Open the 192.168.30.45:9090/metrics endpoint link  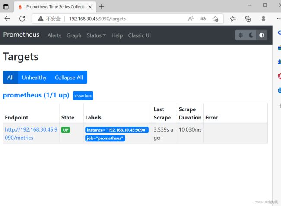click(31, 133)
